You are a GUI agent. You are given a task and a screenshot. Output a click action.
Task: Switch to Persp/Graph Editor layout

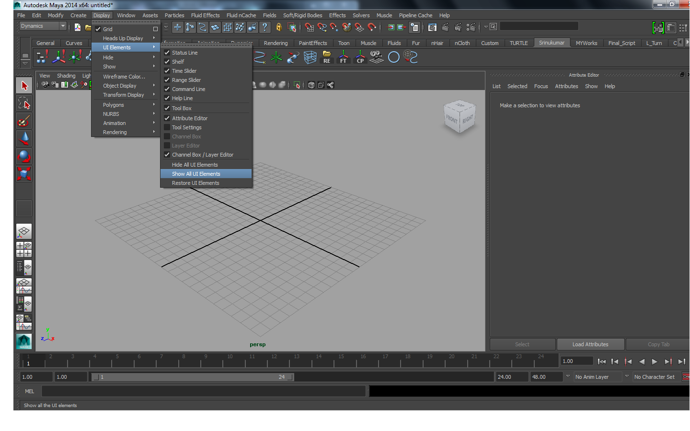[24, 286]
